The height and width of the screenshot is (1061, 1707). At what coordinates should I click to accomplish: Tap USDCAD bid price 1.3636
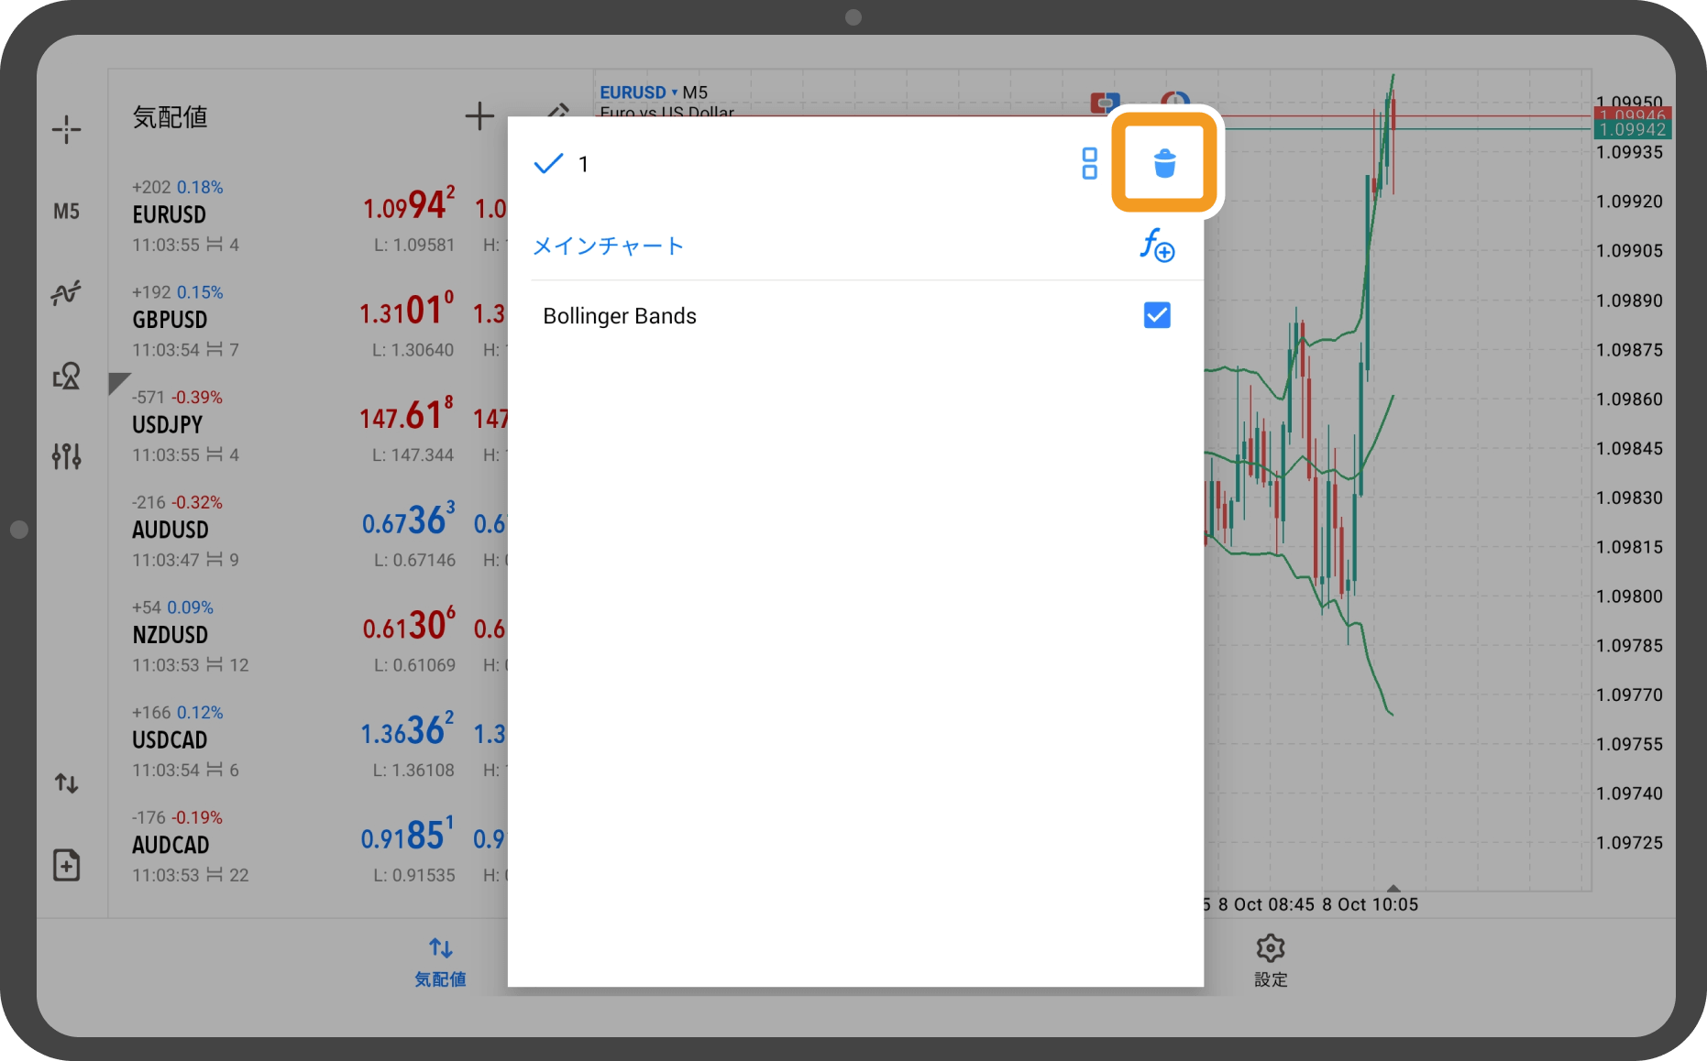click(407, 730)
